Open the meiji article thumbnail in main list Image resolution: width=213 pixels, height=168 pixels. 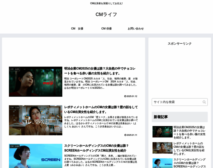coord(36,81)
